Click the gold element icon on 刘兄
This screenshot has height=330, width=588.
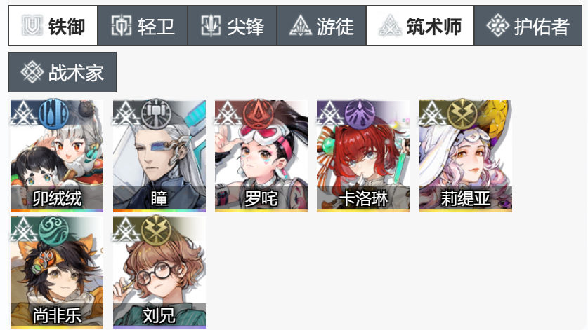tap(157, 230)
